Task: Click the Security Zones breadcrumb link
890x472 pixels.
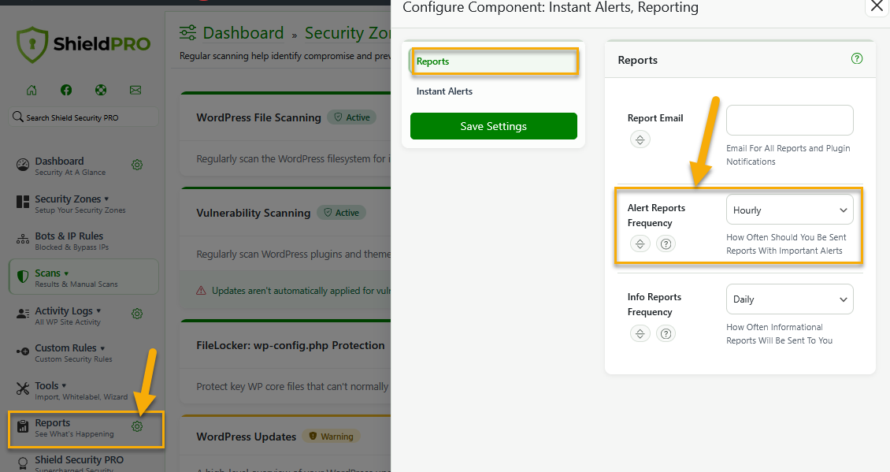Action: [x=347, y=33]
